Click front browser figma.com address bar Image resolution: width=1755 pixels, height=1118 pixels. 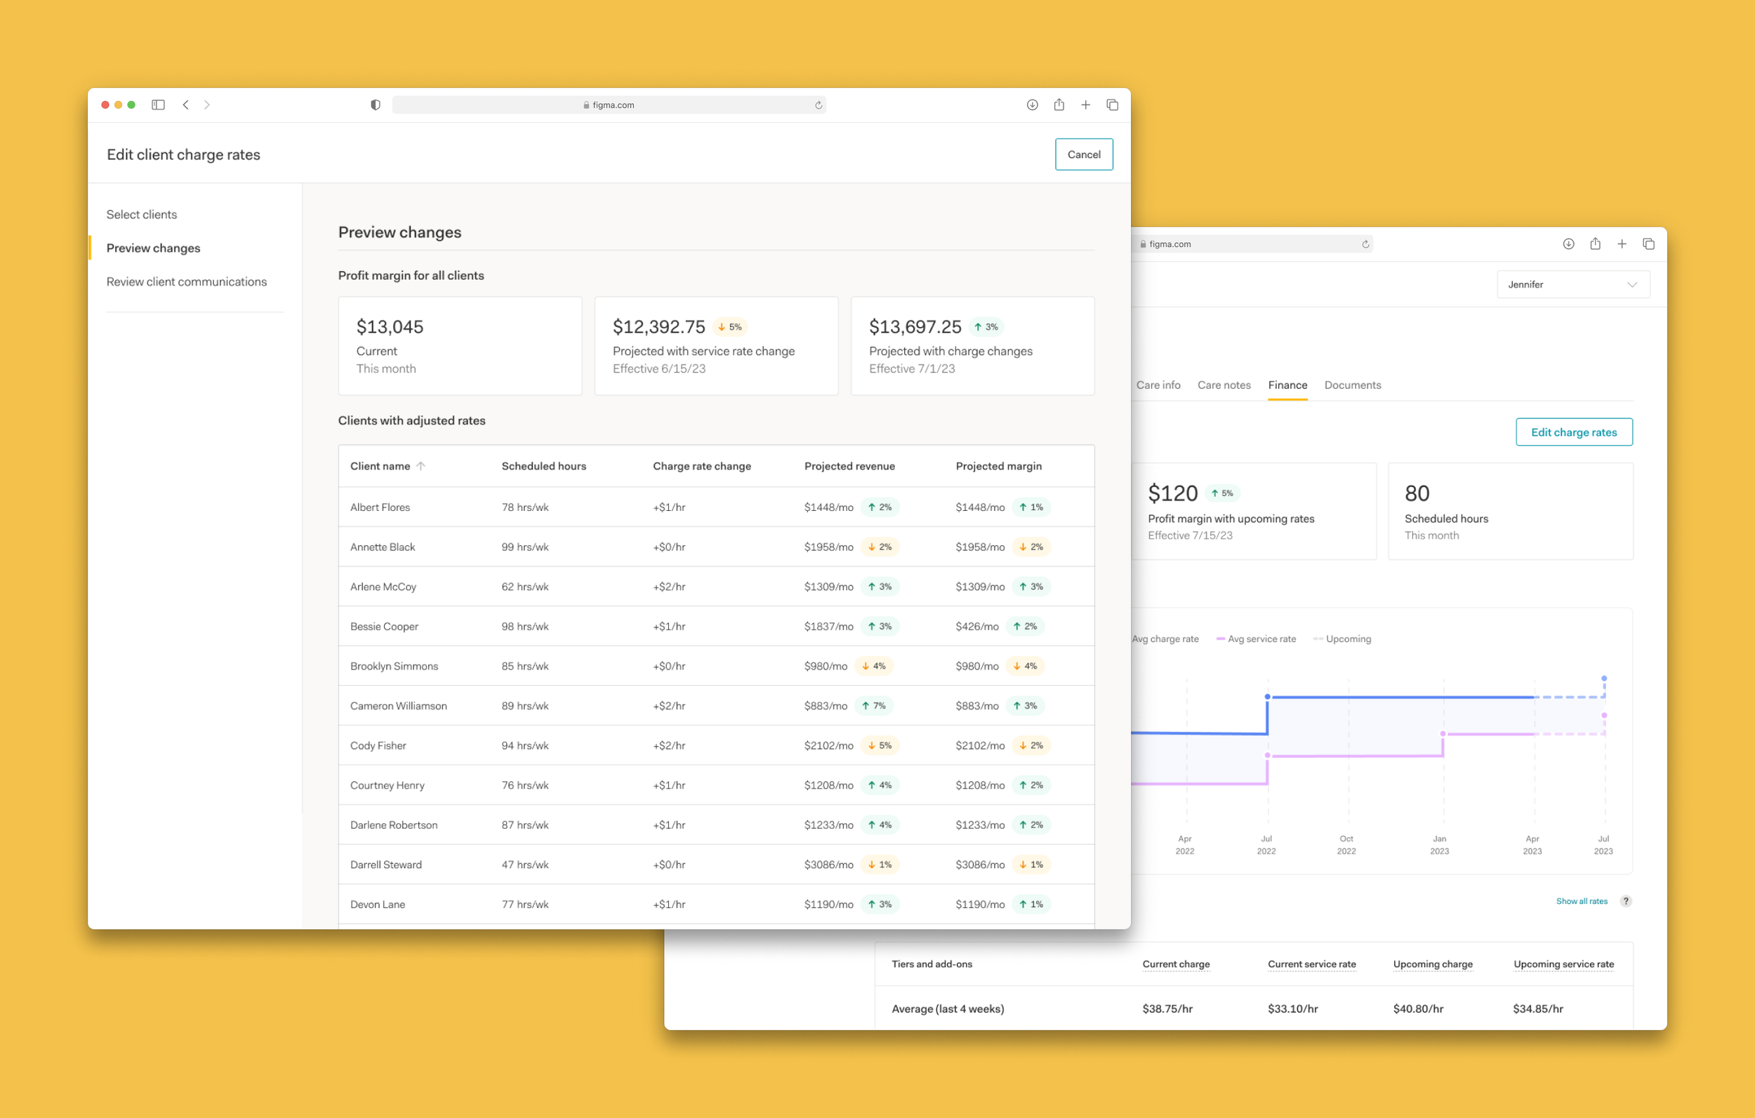coord(609,105)
